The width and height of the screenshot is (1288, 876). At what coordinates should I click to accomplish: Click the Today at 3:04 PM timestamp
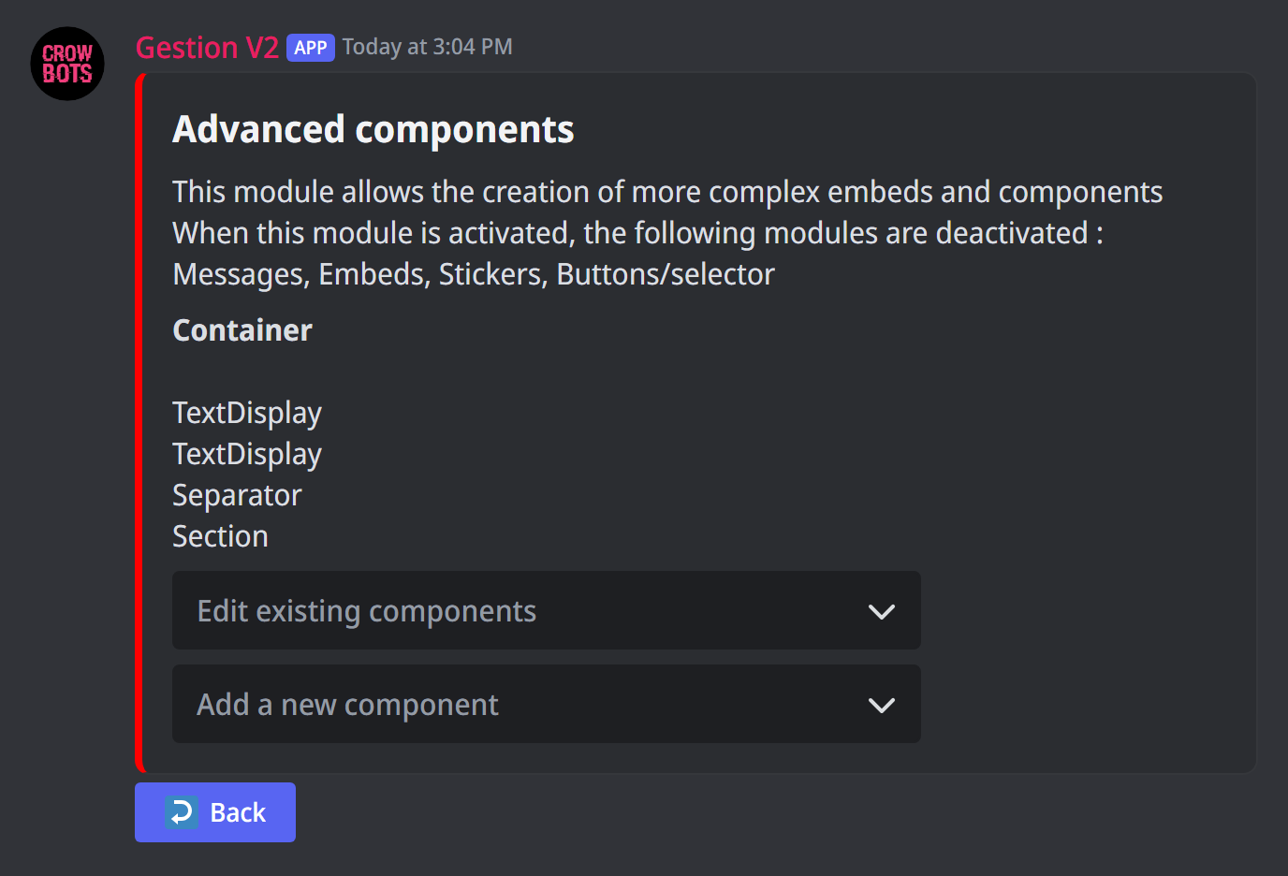pyautogui.click(x=427, y=47)
